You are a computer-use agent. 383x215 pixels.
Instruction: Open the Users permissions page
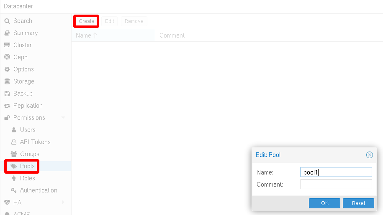28,130
